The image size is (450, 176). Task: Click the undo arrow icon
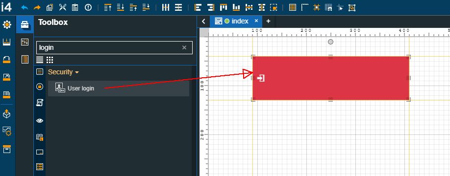(25, 8)
